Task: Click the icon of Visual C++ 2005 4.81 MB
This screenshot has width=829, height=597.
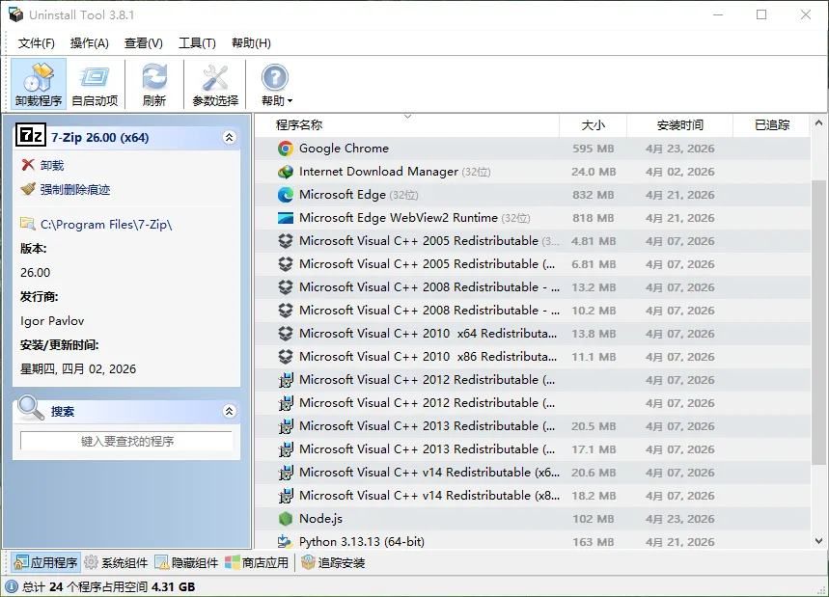Action: pos(286,241)
